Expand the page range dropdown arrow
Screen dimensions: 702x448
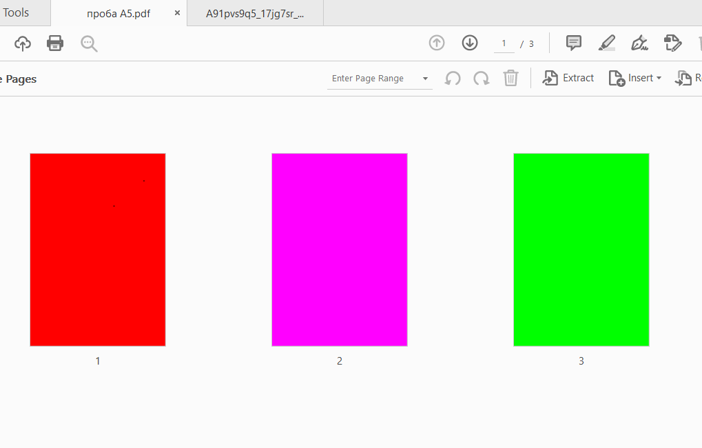point(425,79)
